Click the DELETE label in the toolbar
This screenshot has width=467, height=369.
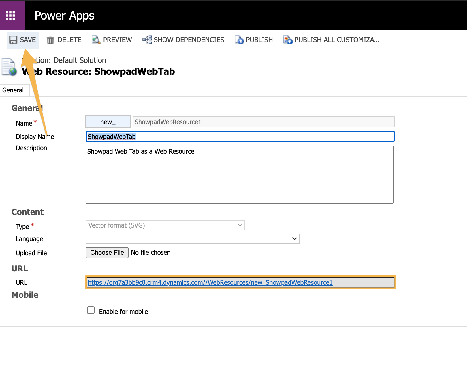(x=69, y=40)
